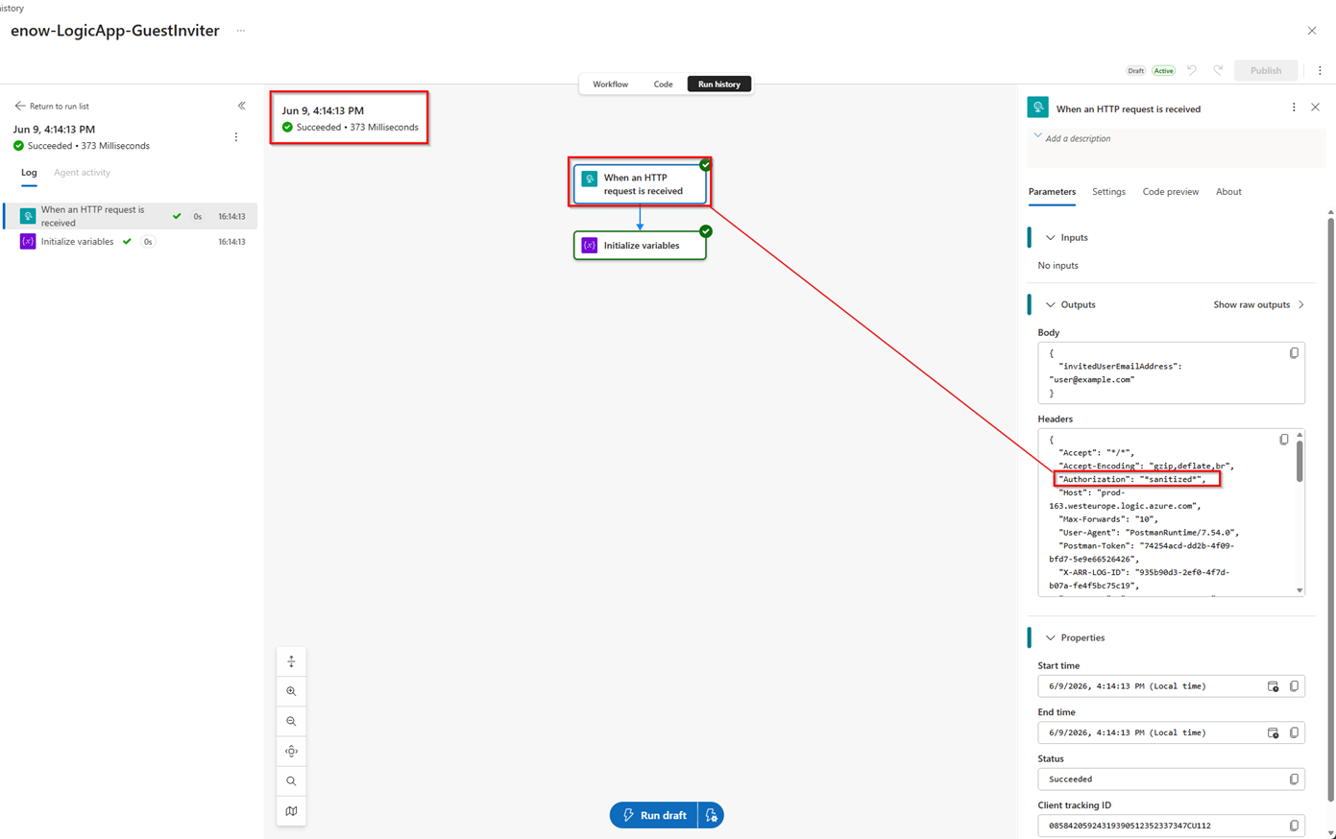Image resolution: width=1336 pixels, height=839 pixels.
Task: Open the Settings tab
Action: pos(1108,192)
